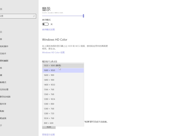This screenshot has height=136, width=181.
Task: Click the 检测 detect button
Action: (x=49, y=127)
